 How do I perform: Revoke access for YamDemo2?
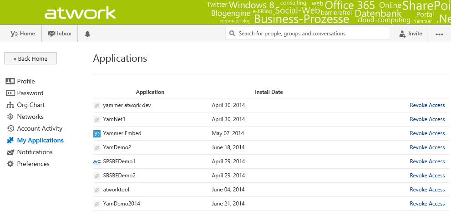click(x=427, y=147)
